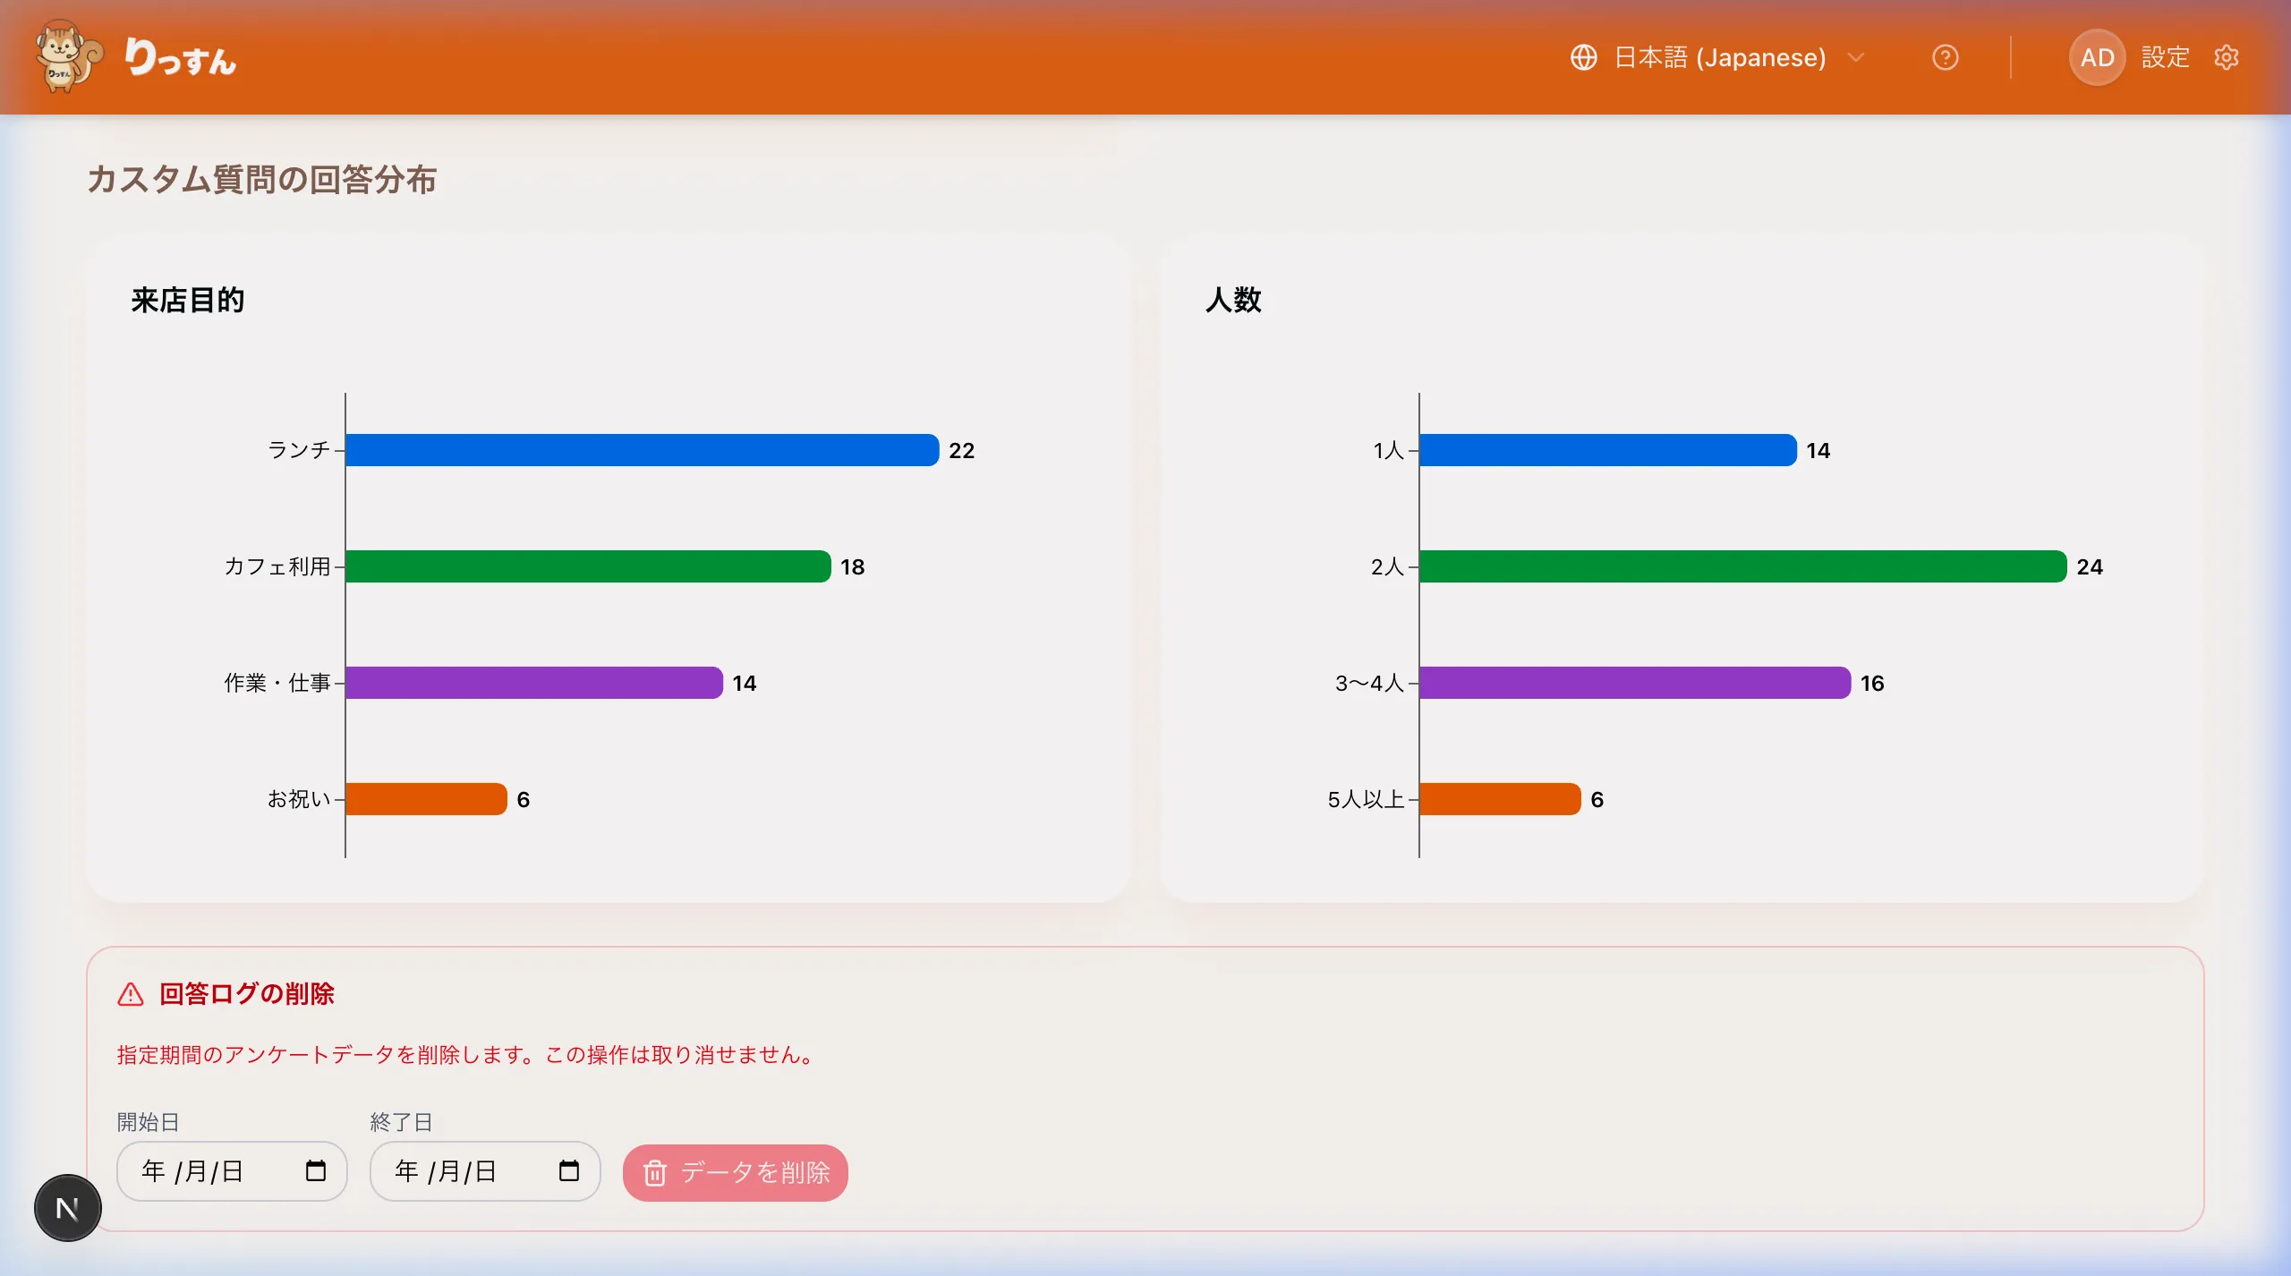Screen dimensions: 2291x1276
Task: Click the ランチ axis label
Action: pyautogui.click(x=299, y=450)
